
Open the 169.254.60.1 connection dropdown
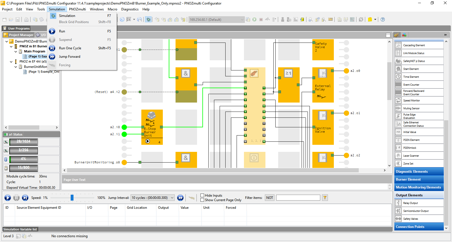[242, 19]
